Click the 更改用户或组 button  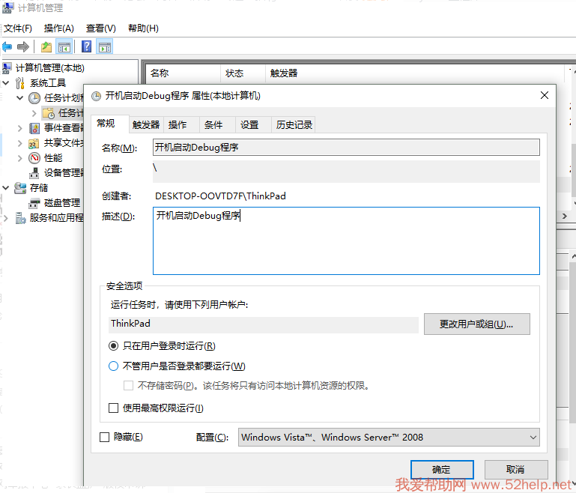[x=476, y=324]
